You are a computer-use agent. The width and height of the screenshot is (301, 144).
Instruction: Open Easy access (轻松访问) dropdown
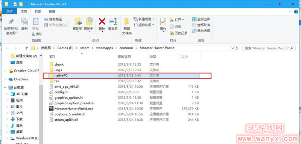pos(144,25)
